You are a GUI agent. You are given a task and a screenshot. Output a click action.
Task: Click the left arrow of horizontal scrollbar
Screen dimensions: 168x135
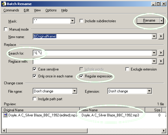click(x=4, y=131)
